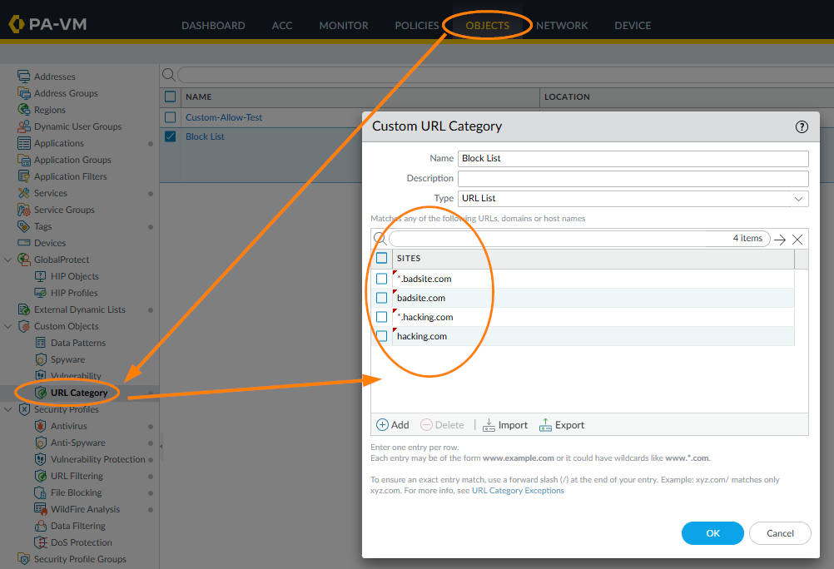Open the Block List category link
The width and height of the screenshot is (834, 569).
click(x=205, y=136)
